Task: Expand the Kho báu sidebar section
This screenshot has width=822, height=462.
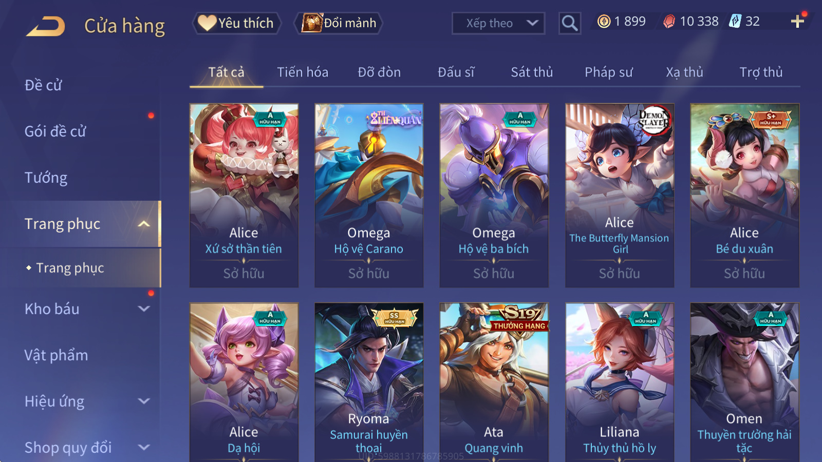Action: pos(144,309)
